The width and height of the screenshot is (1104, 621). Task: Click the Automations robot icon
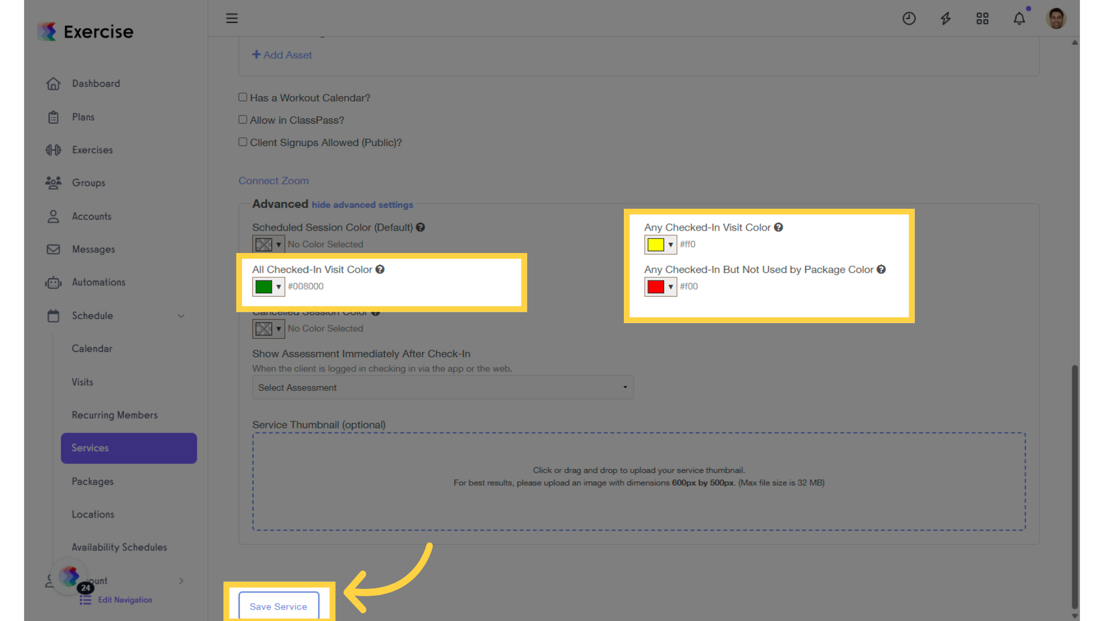tap(53, 282)
